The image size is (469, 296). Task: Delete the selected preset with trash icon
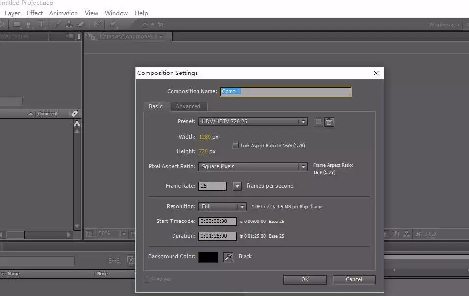pos(329,122)
